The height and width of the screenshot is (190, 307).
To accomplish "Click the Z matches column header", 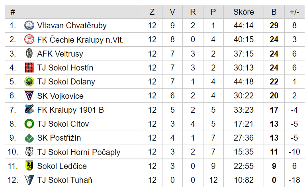I will click(152, 12).
